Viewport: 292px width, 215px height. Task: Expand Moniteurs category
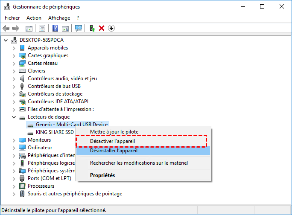tap(14, 140)
